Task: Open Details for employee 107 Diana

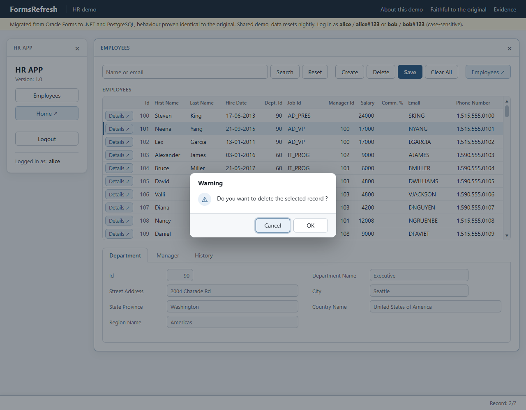Action: 119,208
